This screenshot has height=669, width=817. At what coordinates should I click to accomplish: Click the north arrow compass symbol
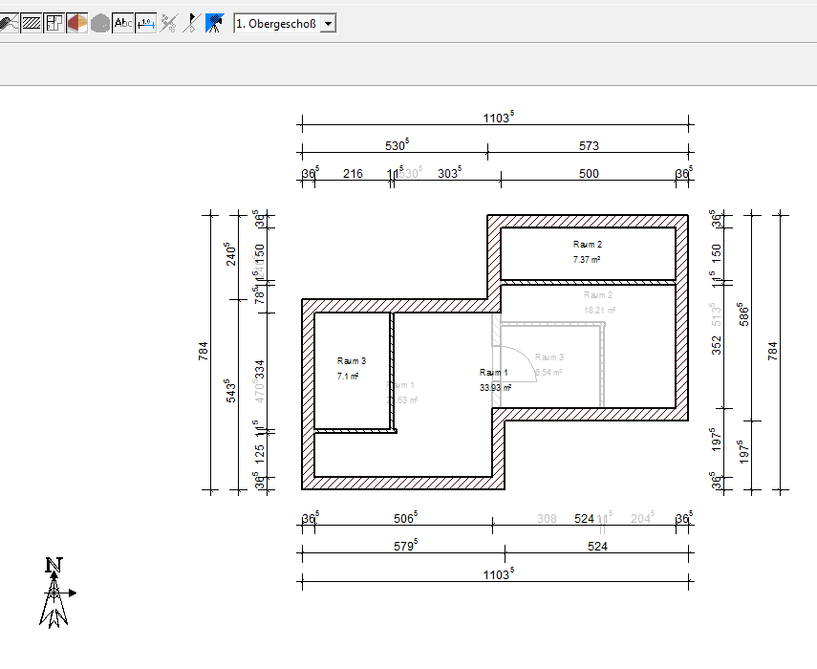pyautogui.click(x=55, y=592)
